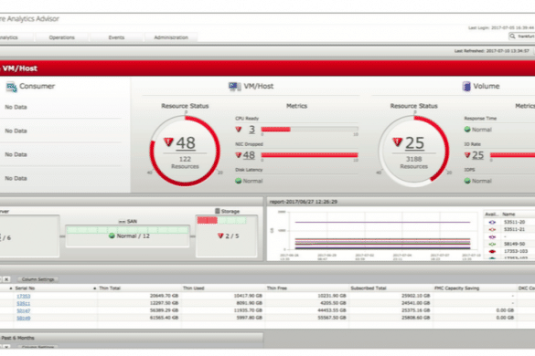
Task: Open the Events tab
Action: pos(116,37)
